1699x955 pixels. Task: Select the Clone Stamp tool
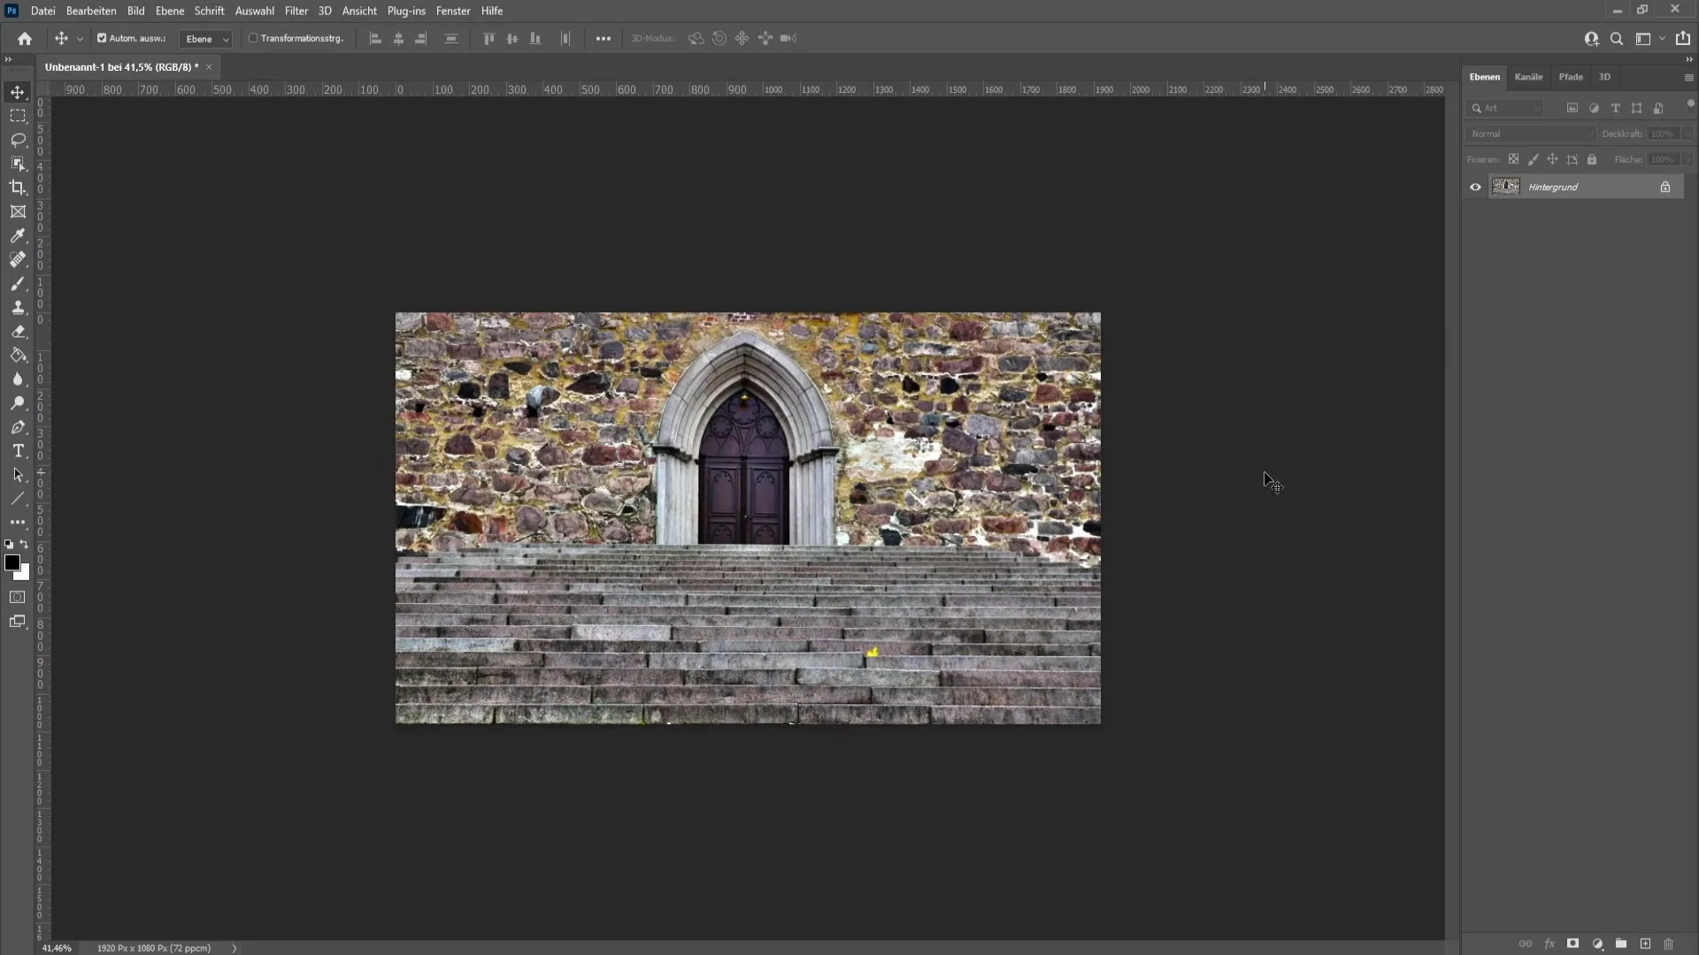coord(18,307)
